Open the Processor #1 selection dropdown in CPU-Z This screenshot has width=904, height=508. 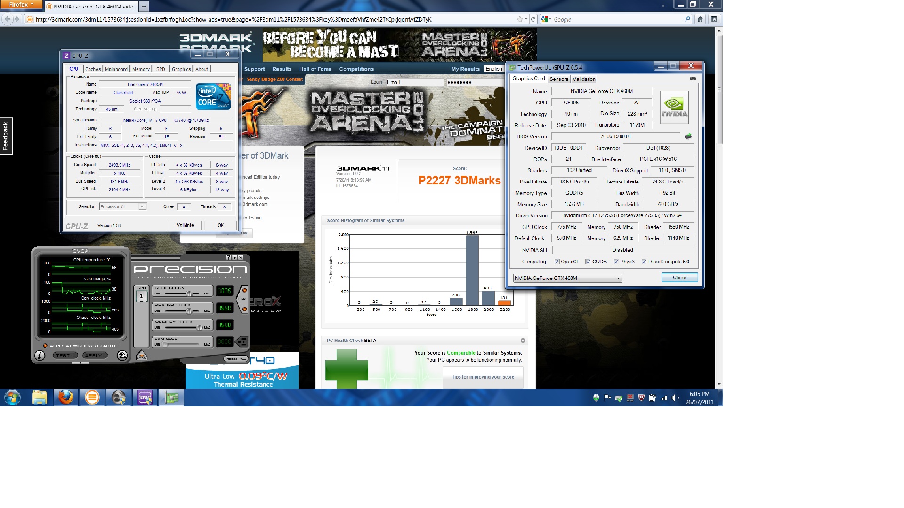122,206
